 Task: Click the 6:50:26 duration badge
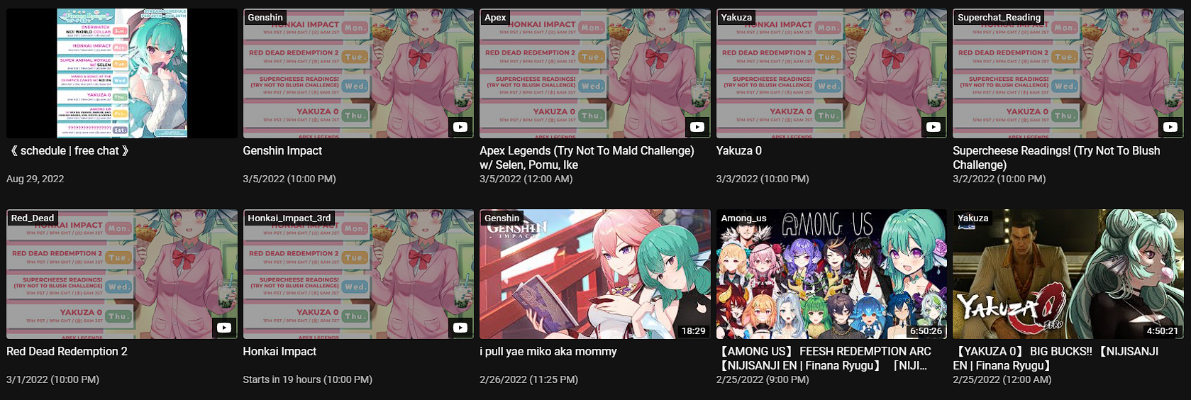click(x=926, y=330)
